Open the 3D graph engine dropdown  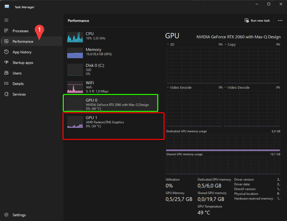point(168,45)
